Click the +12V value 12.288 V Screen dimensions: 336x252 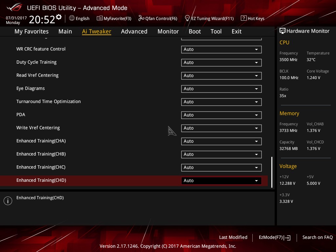click(x=287, y=183)
